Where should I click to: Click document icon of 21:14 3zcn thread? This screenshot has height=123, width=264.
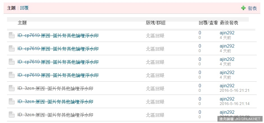(x=12, y=102)
